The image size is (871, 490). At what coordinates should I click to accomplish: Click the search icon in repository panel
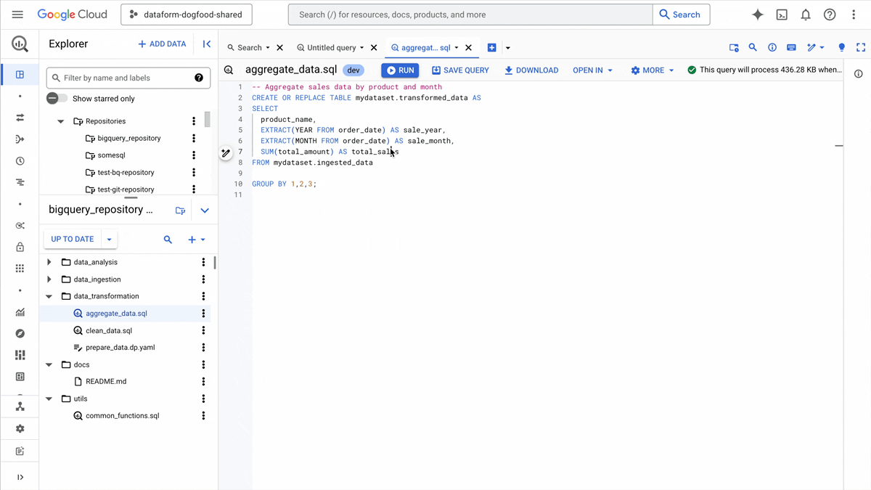click(168, 240)
